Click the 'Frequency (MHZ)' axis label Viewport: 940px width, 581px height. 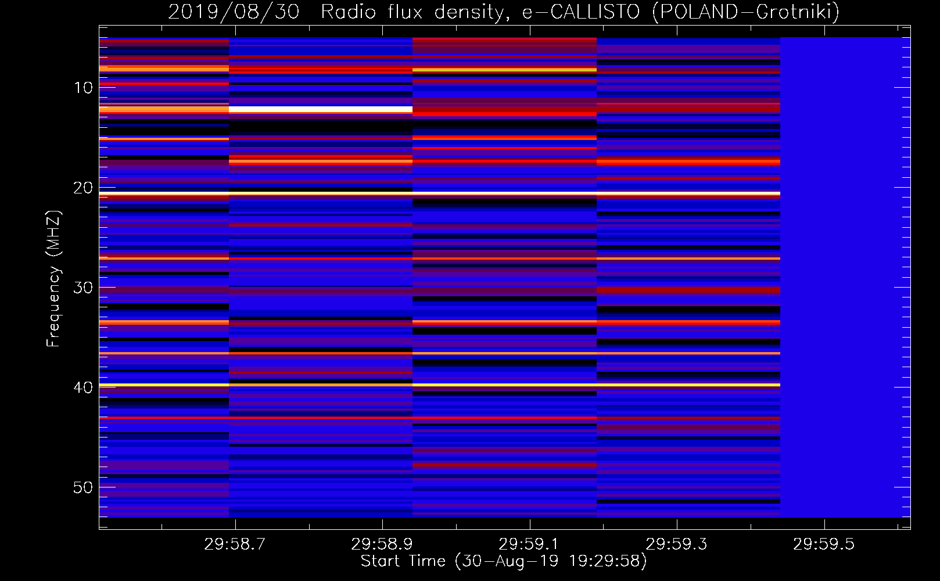point(53,279)
